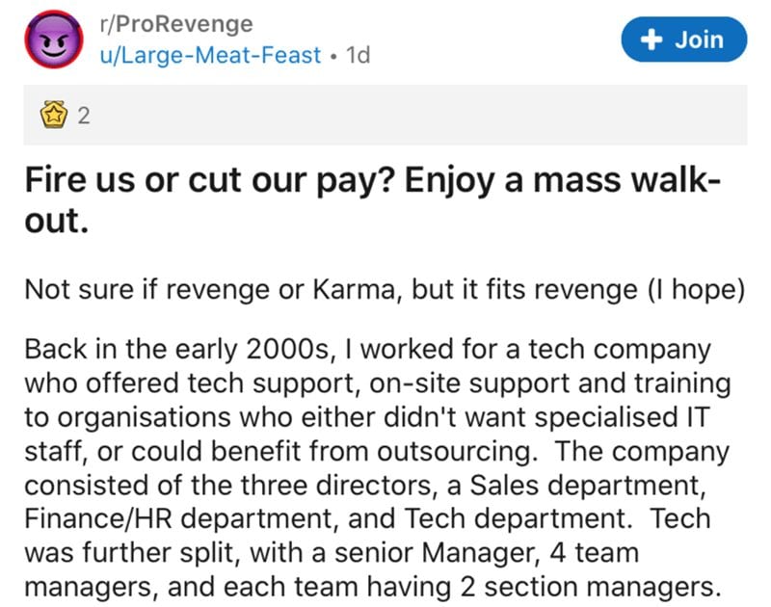Click the award count number 2
The image size is (771, 607).
pyautogui.click(x=84, y=116)
